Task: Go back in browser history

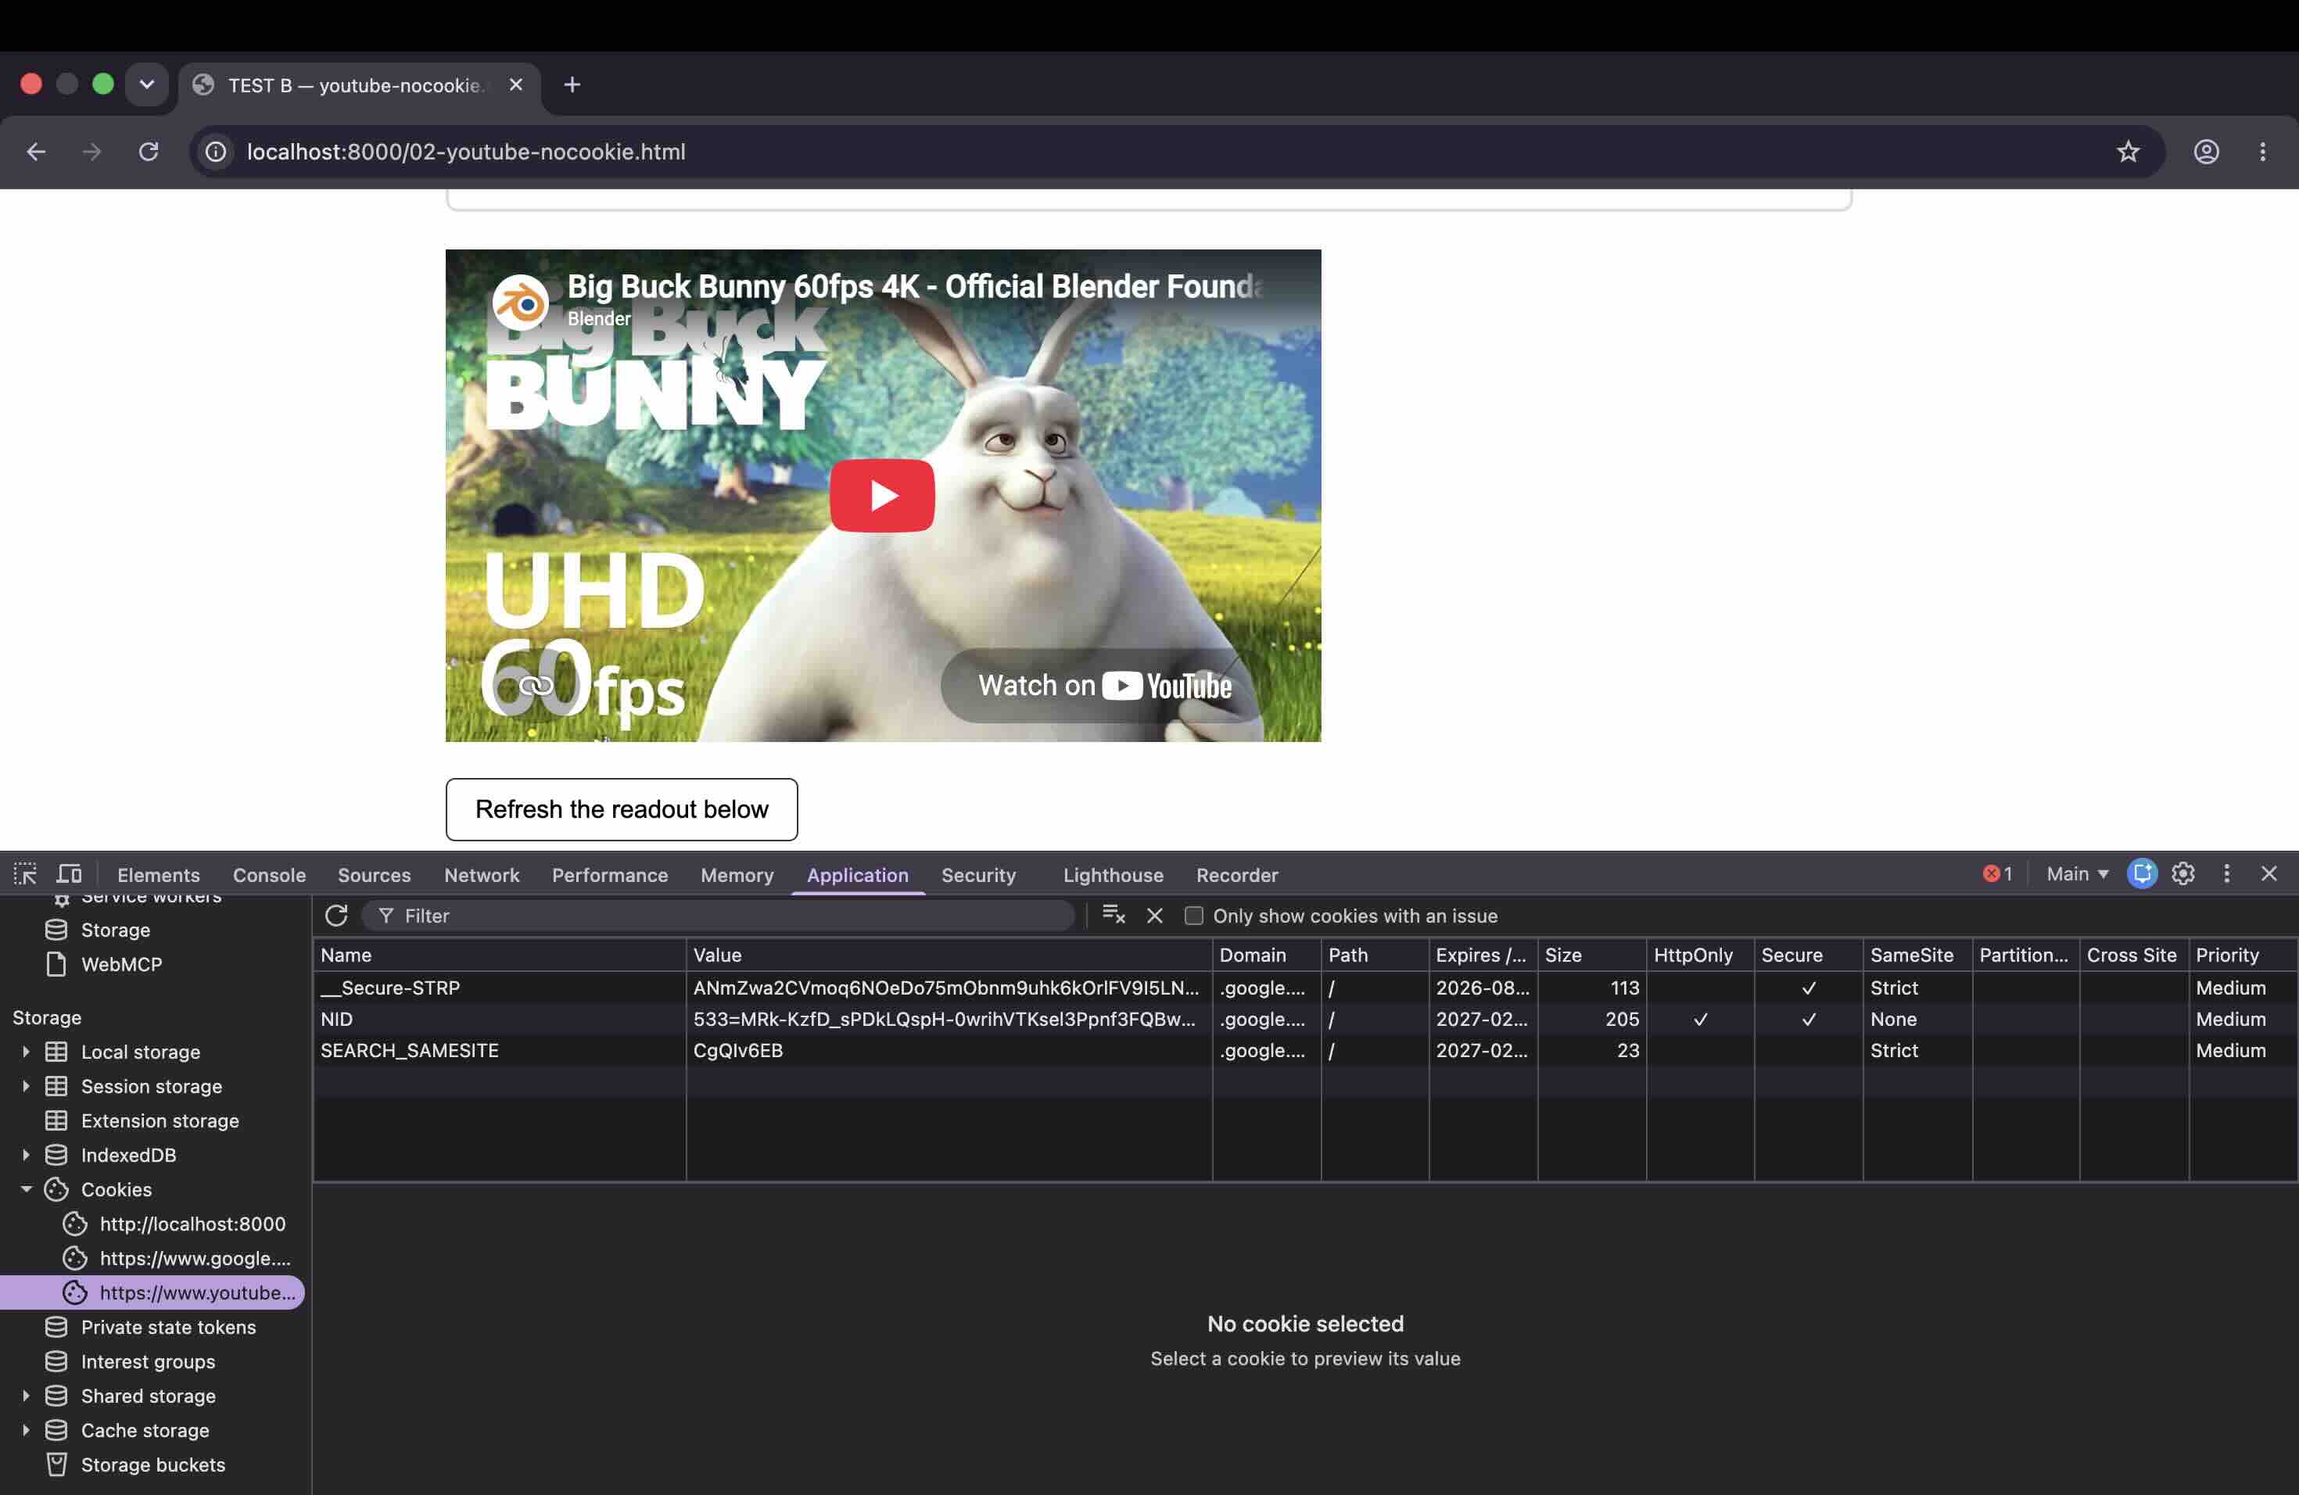Action: click(36, 152)
